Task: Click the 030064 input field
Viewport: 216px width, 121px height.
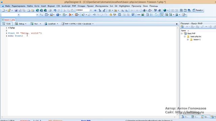Action: click(82, 10)
